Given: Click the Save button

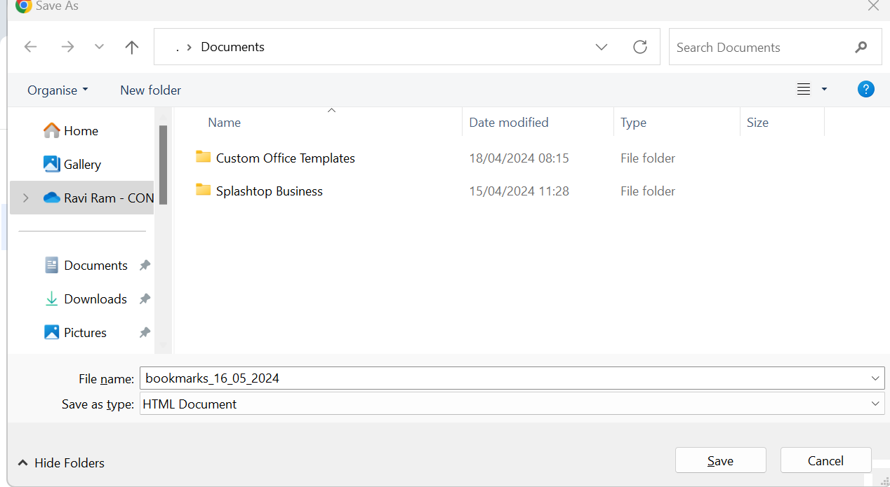Looking at the screenshot, I should click(x=720, y=461).
